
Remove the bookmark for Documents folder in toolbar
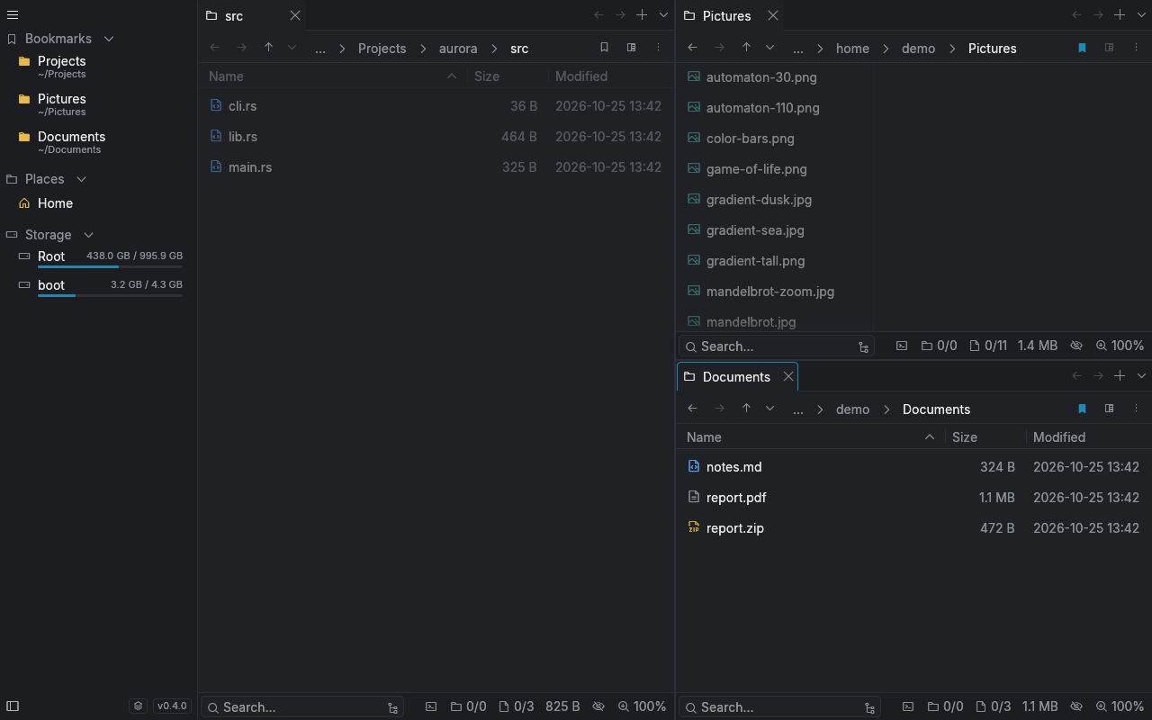coord(1082,409)
